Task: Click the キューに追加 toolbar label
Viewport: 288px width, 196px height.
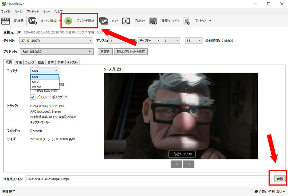Action: point(49,21)
